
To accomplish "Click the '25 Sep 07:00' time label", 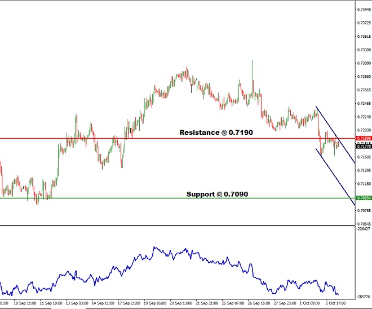I will click(233, 303).
